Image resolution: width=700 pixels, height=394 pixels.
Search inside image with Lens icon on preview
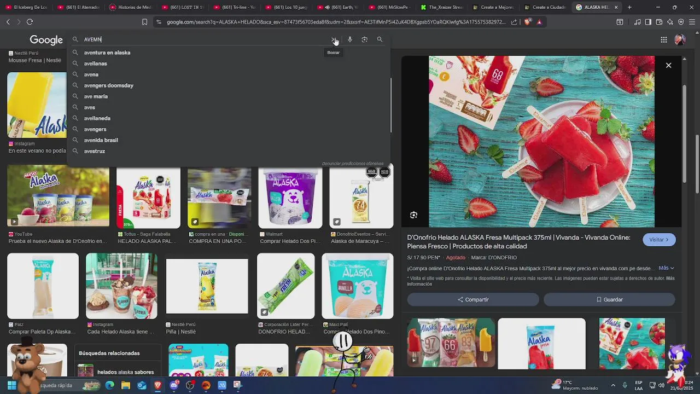[x=414, y=215]
